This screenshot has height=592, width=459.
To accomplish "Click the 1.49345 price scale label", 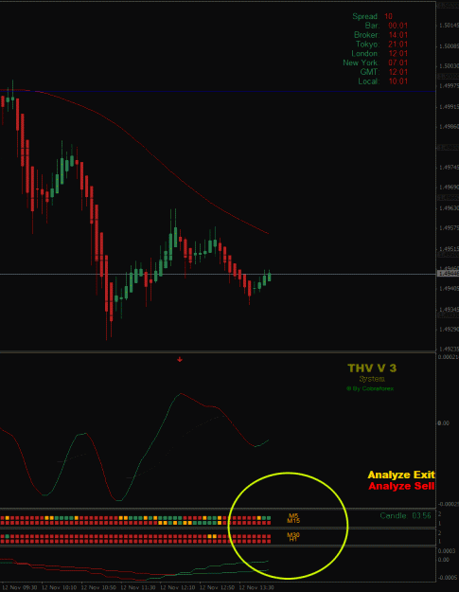I will (449, 310).
